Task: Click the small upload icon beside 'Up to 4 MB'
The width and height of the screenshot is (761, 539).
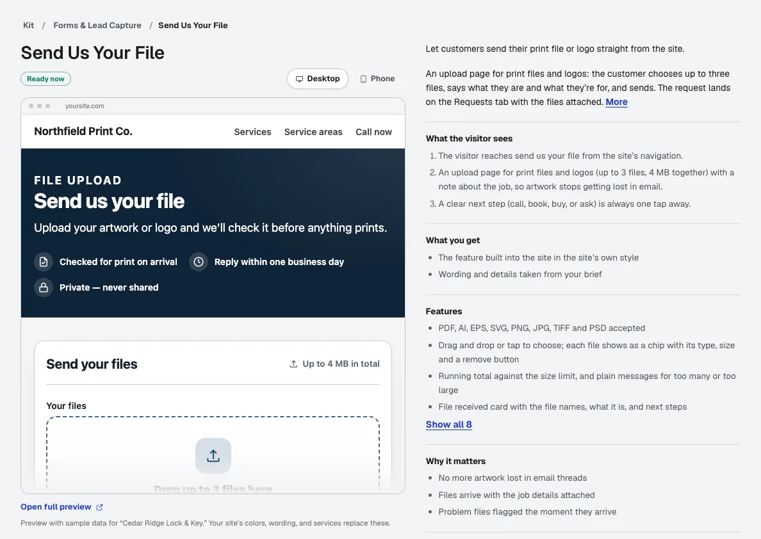Action: click(x=293, y=364)
